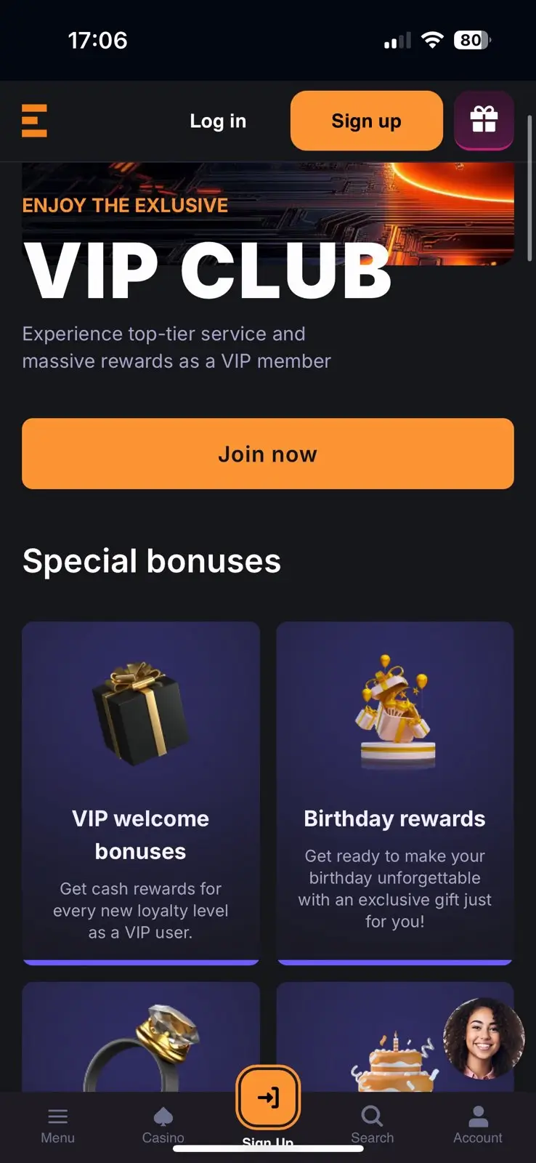The width and height of the screenshot is (536, 1163).
Task: Select the diamond ring bonus card
Action: click(x=141, y=1037)
